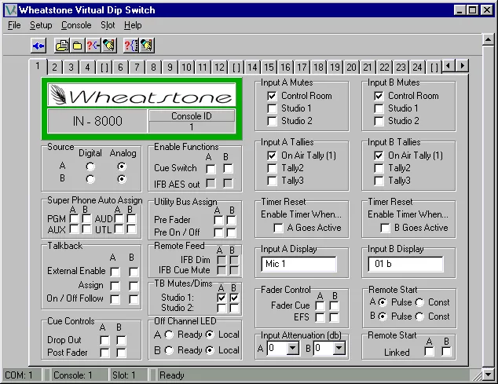Viewport: 498px width, 384px height.
Task: Enable Talkback External Enable for A
Action: pyautogui.click(x=115, y=272)
